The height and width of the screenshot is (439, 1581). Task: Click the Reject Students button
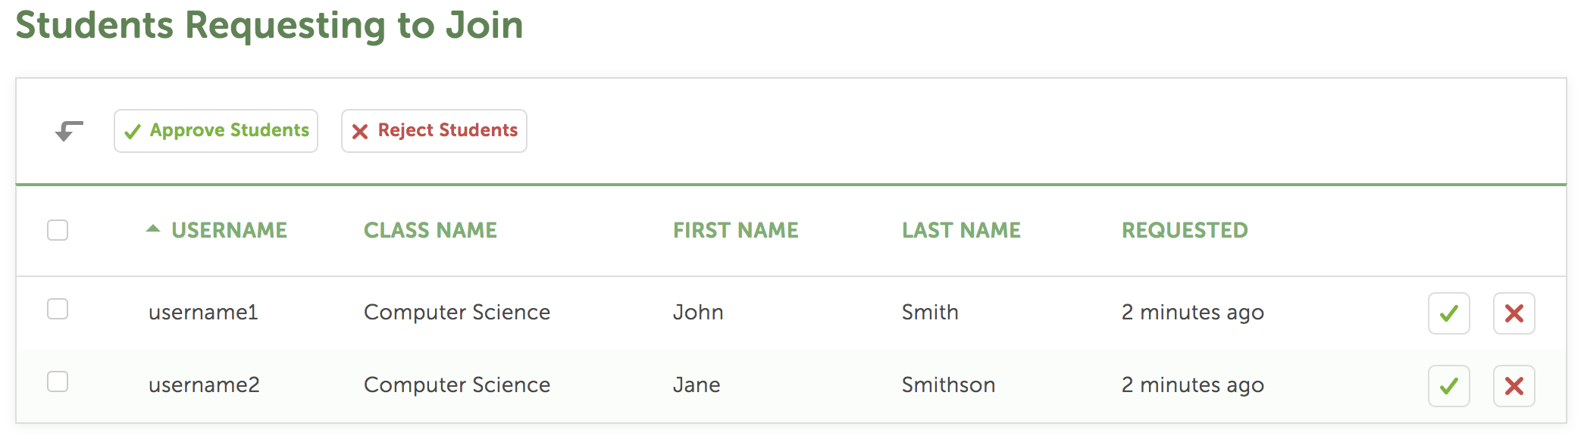(434, 131)
